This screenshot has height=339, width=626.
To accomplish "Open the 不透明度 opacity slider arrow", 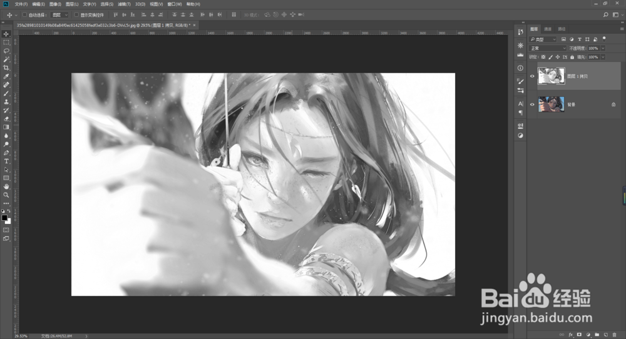I will [x=603, y=48].
